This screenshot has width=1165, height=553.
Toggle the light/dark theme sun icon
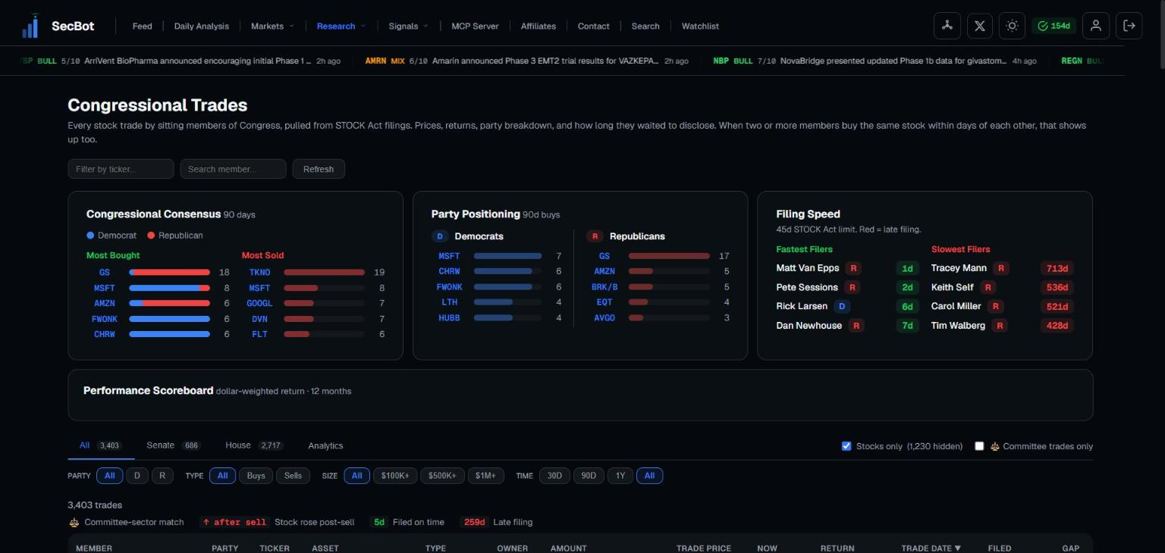click(1012, 26)
